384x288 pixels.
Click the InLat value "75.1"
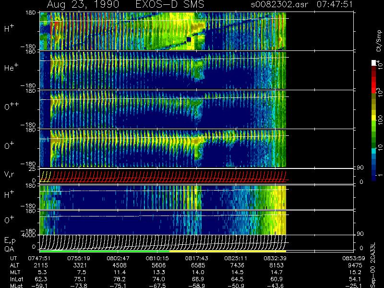point(81,279)
